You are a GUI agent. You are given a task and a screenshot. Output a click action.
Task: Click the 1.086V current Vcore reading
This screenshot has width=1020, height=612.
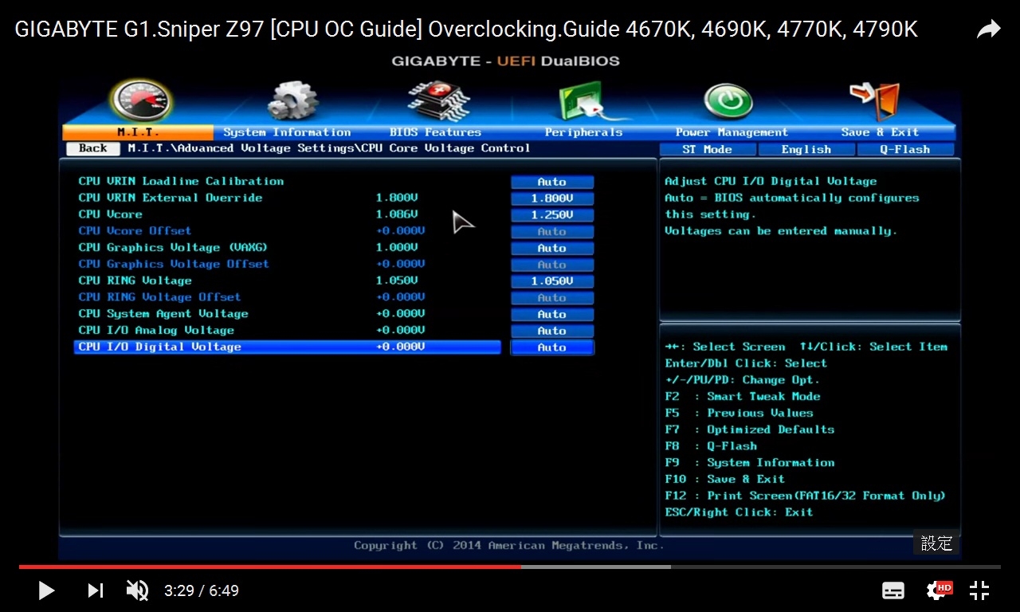397,214
